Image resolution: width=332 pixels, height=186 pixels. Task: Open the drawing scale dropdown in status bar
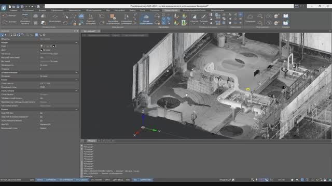[281, 180]
